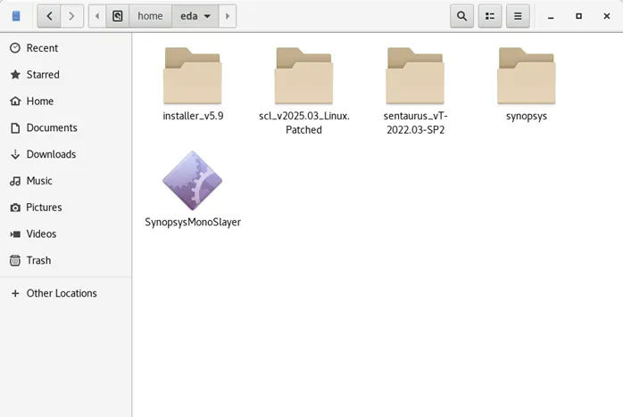623x417 pixels.
Task: Open Other Locations in sidebar
Action: [x=65, y=294]
